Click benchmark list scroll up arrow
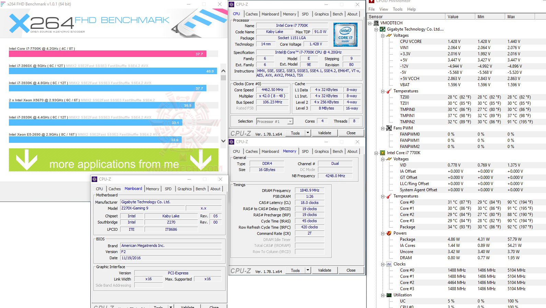Viewport: 546px width, 308px height. [x=224, y=71]
